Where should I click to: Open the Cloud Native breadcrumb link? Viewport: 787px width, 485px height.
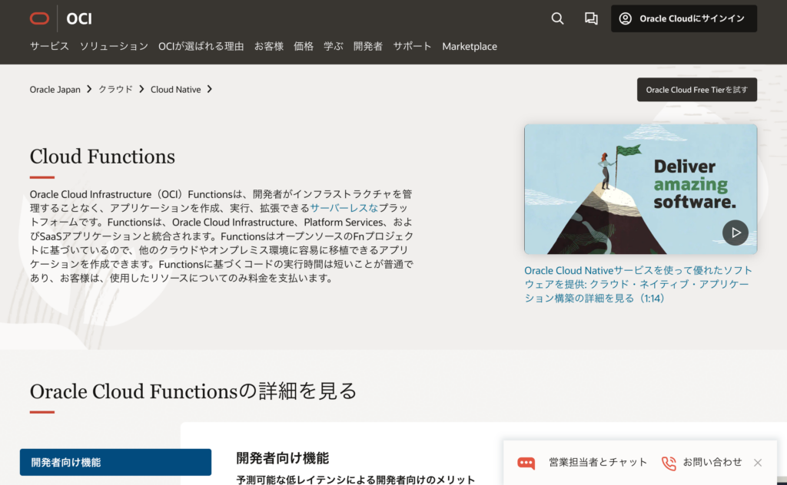tap(175, 90)
